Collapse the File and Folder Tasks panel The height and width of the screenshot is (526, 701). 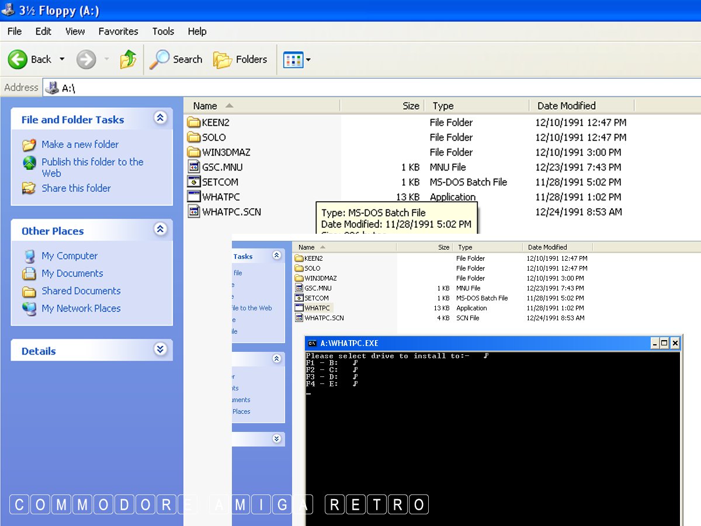(x=160, y=118)
